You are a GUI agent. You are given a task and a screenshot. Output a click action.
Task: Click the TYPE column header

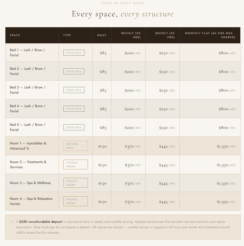click(67, 35)
